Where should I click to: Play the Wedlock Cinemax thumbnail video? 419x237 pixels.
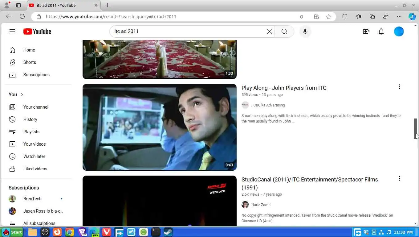pos(160,201)
